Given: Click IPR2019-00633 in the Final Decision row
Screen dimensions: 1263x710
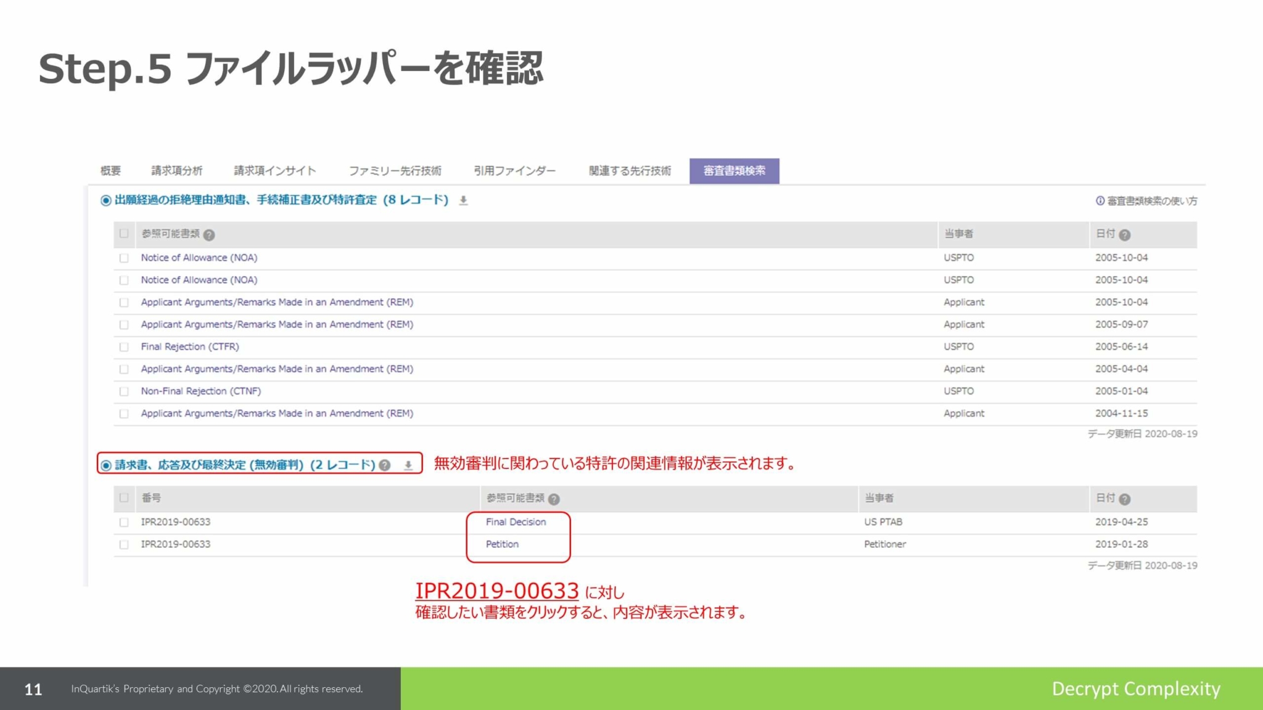Looking at the screenshot, I should (176, 522).
